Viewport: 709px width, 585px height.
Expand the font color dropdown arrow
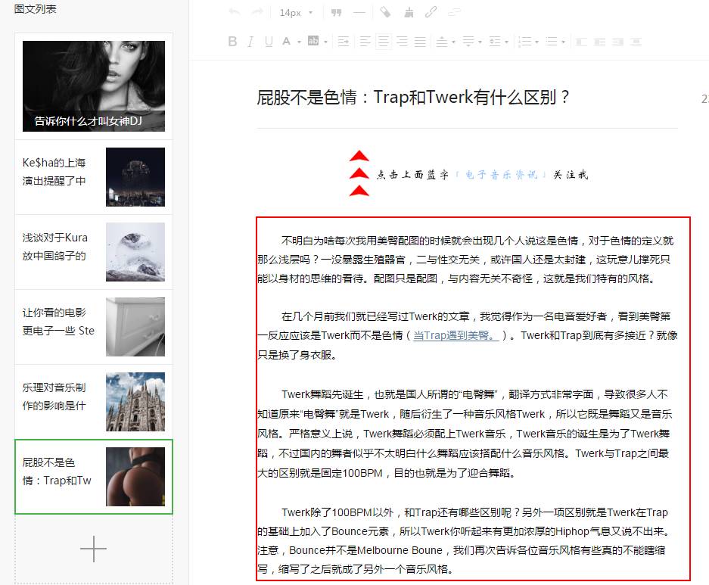[299, 42]
